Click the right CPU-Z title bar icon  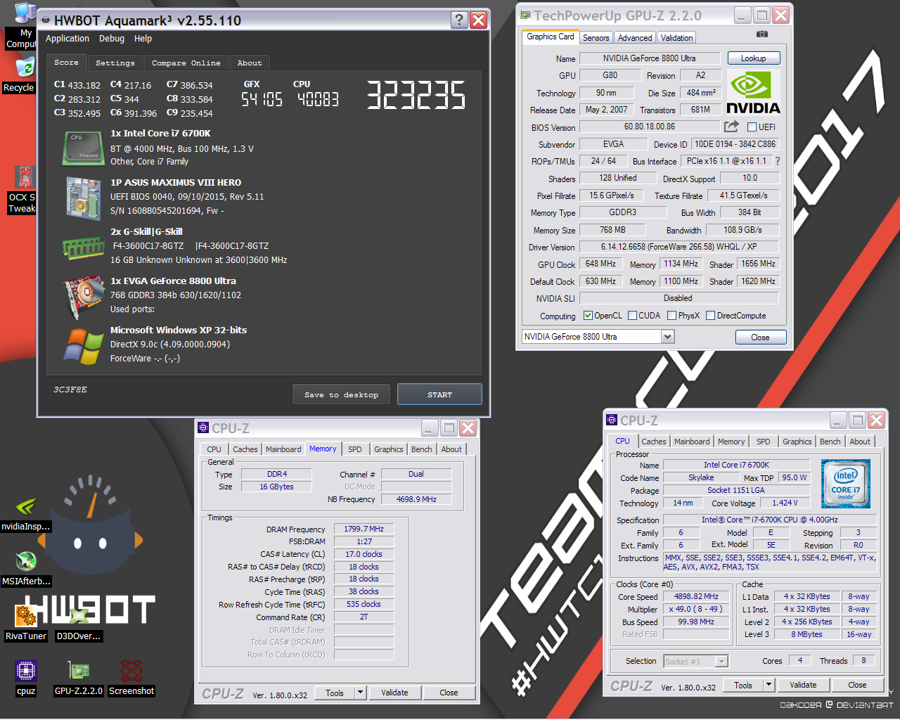pyautogui.click(x=612, y=420)
